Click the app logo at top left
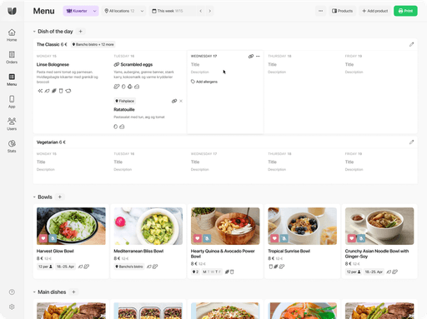Viewport: 427px width, 319px height. [12, 11]
